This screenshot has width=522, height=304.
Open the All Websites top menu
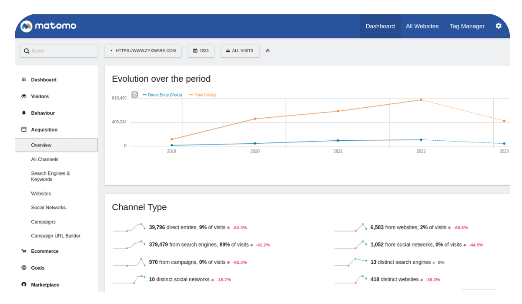pos(422,26)
